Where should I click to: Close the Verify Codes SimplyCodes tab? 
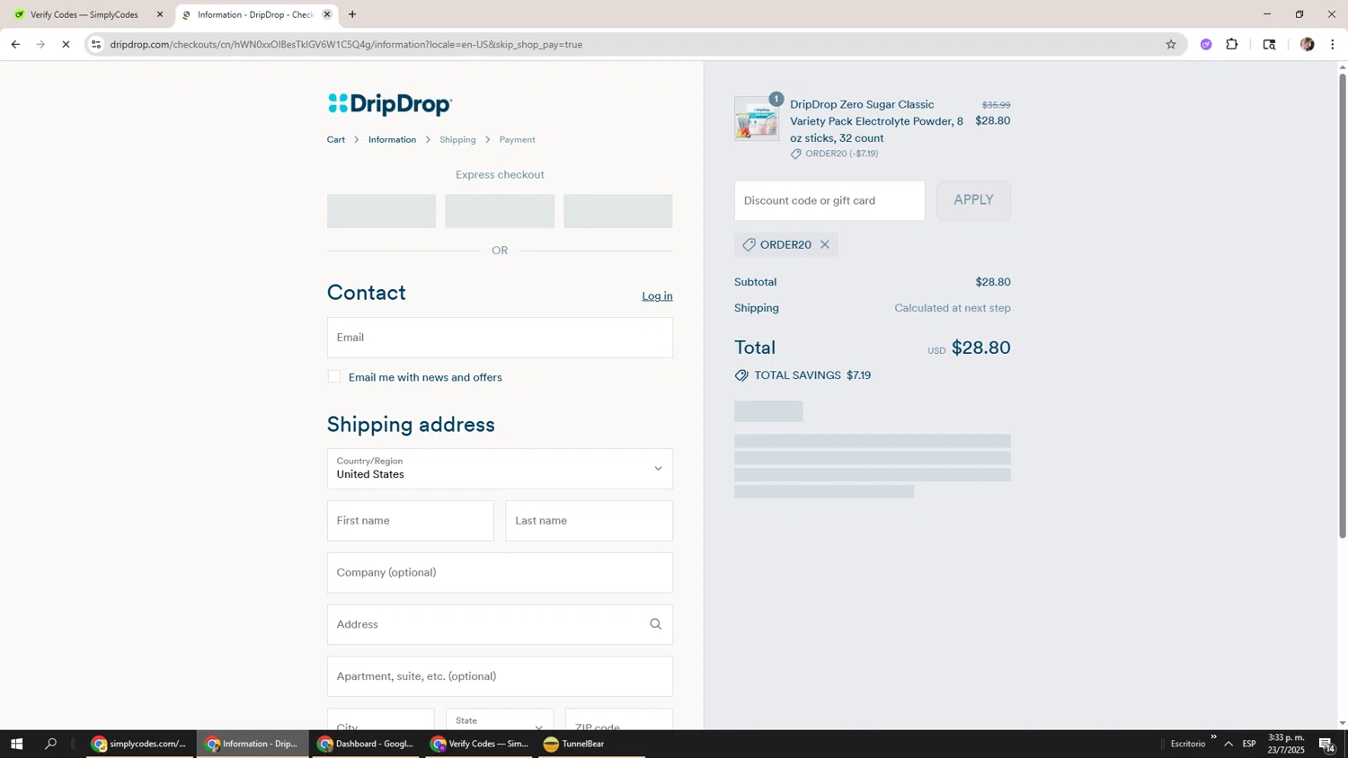coord(160,14)
